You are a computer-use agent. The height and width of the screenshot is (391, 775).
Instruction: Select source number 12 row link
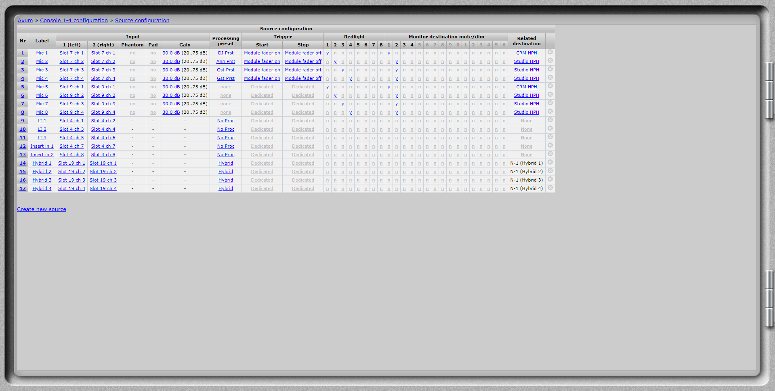pos(23,146)
